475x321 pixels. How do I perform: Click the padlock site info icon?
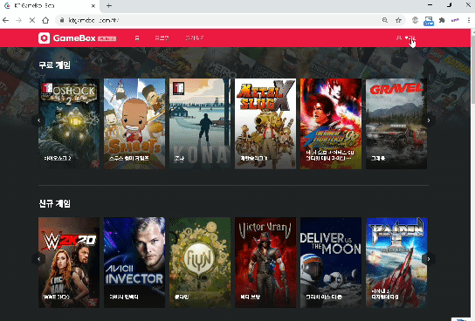point(62,20)
